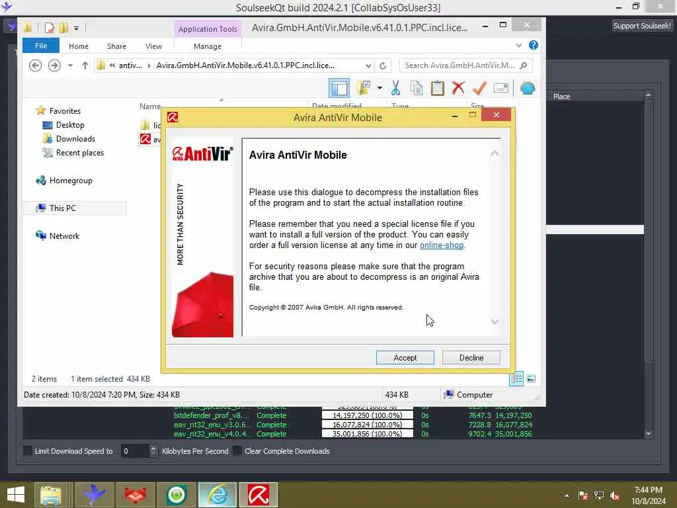This screenshot has width=677, height=508.
Task: Open the Home ribbon tab
Action: 79,46
